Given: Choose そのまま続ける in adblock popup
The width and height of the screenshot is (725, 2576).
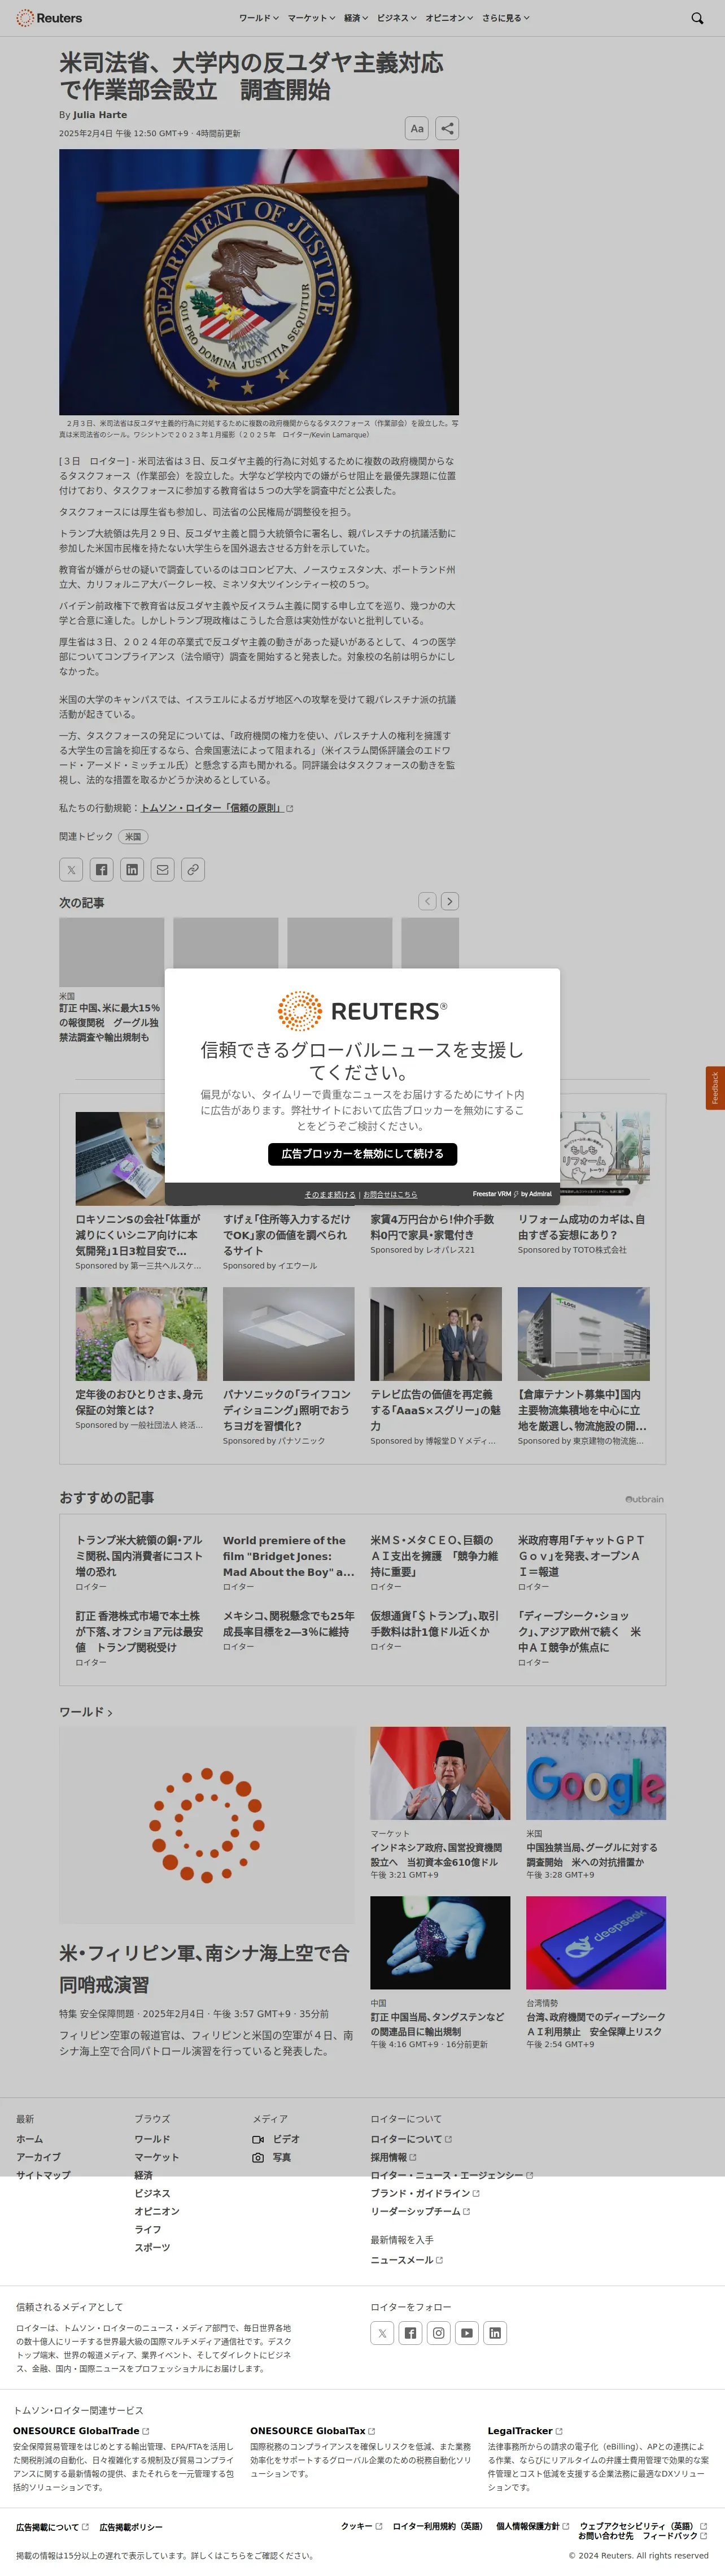Looking at the screenshot, I should (x=330, y=1194).
